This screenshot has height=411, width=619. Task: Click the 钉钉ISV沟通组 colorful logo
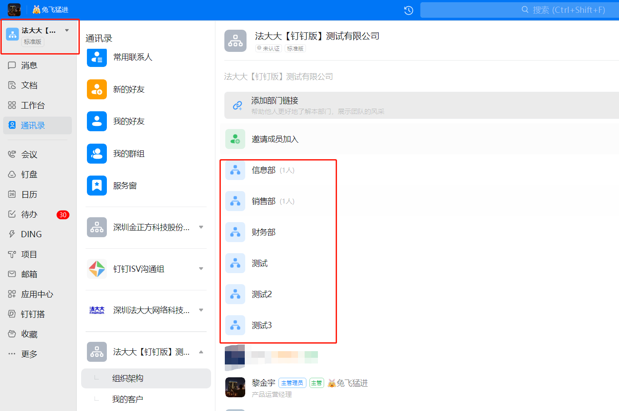click(97, 269)
